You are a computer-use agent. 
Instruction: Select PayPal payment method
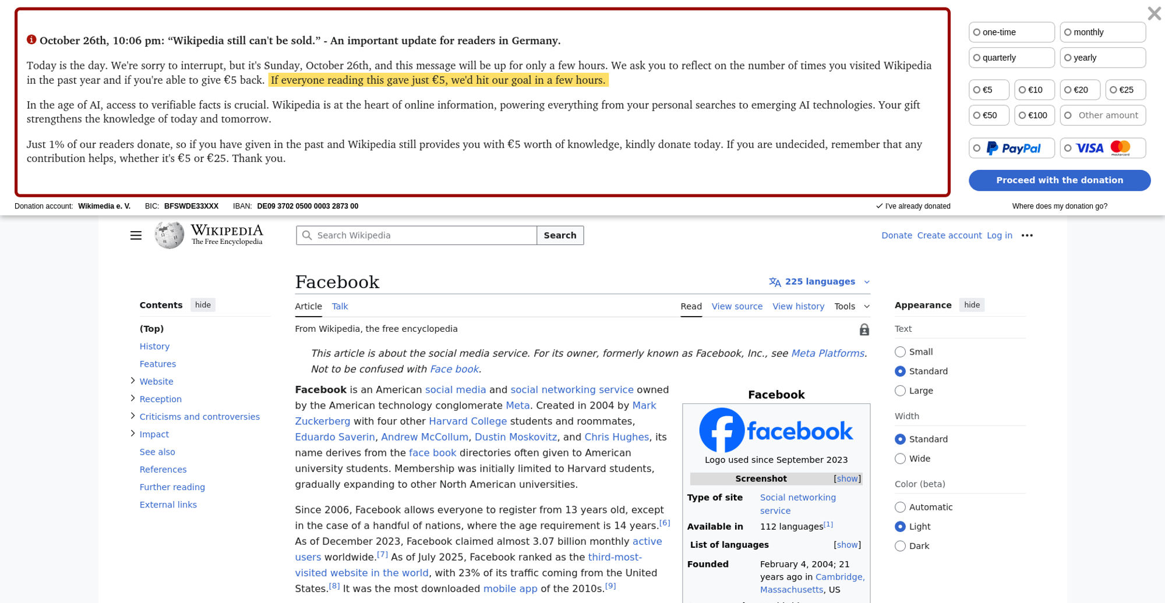pos(1011,148)
